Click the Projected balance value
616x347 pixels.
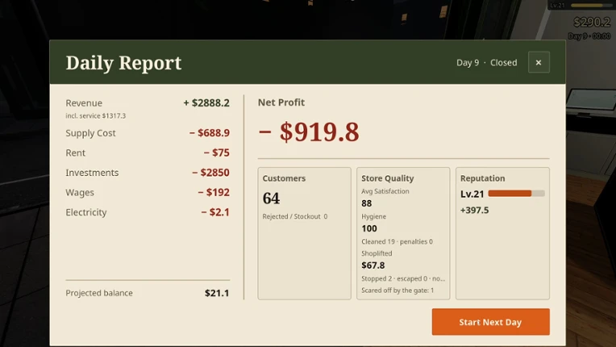click(x=217, y=293)
